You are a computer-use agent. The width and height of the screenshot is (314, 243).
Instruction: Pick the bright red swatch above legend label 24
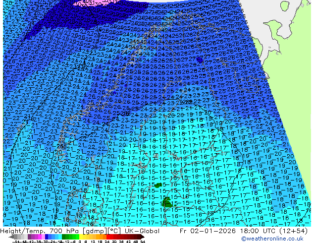108,237
